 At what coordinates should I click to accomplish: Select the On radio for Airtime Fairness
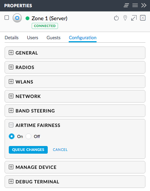click(x=11, y=136)
